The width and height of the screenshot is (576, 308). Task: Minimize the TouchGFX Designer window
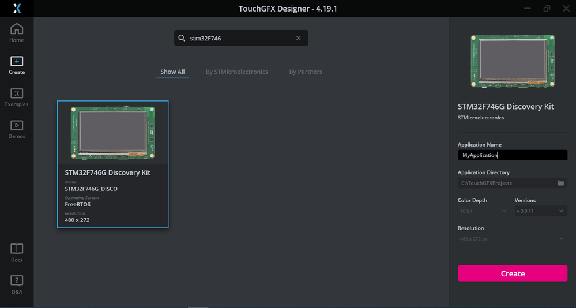[x=528, y=9]
